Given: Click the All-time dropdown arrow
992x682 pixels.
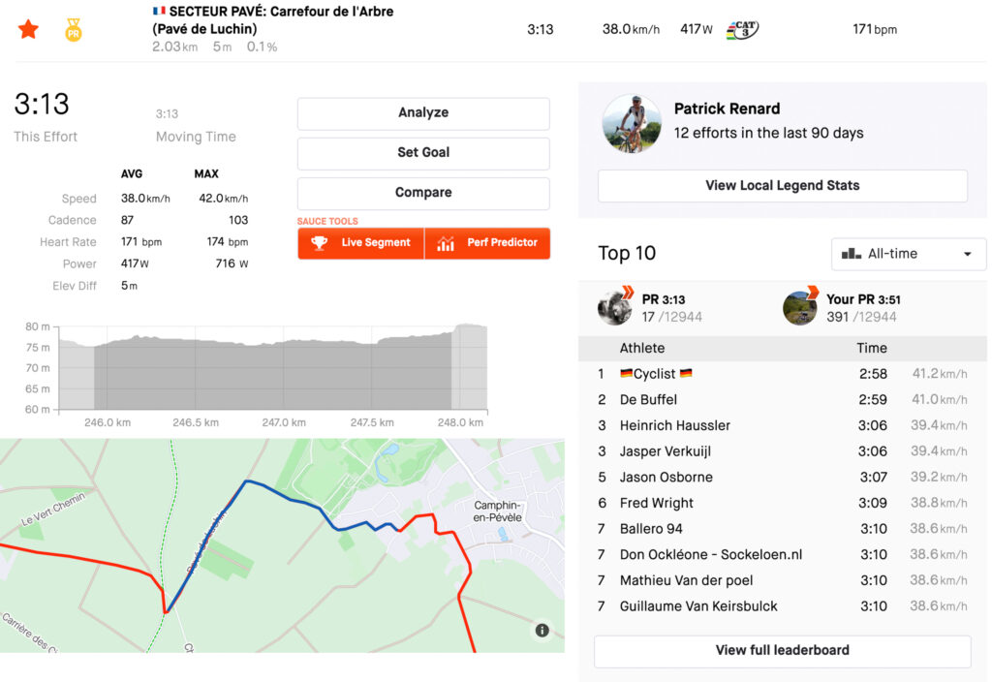Looking at the screenshot, I should pyautogui.click(x=968, y=255).
